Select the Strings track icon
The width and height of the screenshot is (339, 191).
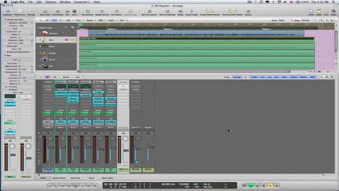(44, 53)
